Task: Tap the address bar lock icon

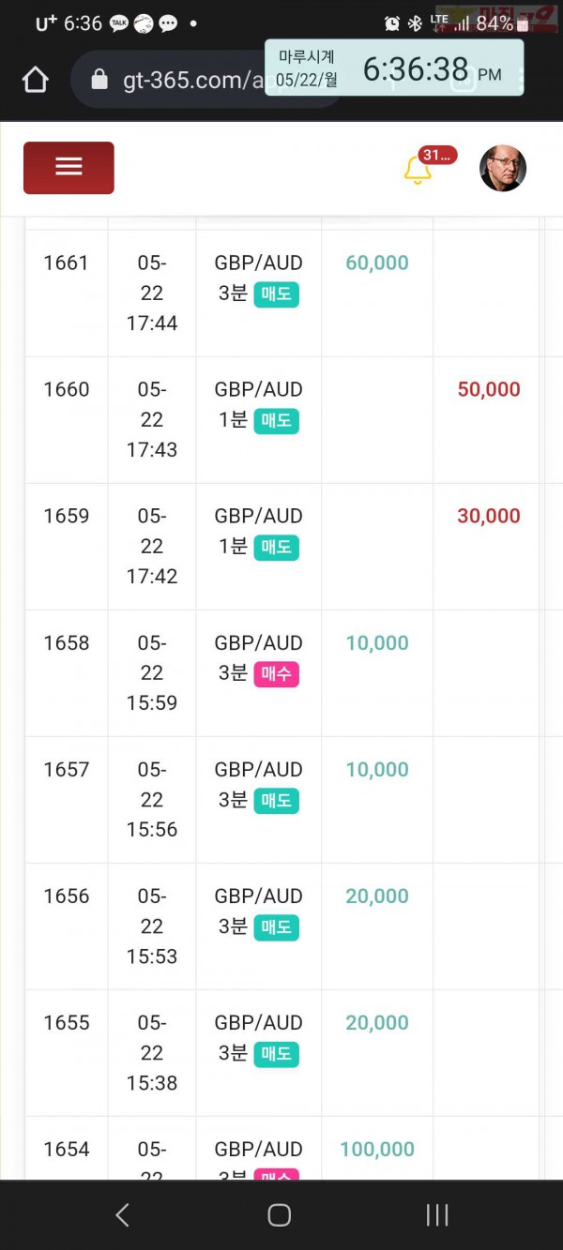Action: click(99, 81)
